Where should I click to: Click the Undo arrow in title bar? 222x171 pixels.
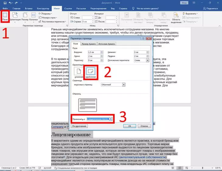pos(11,3)
